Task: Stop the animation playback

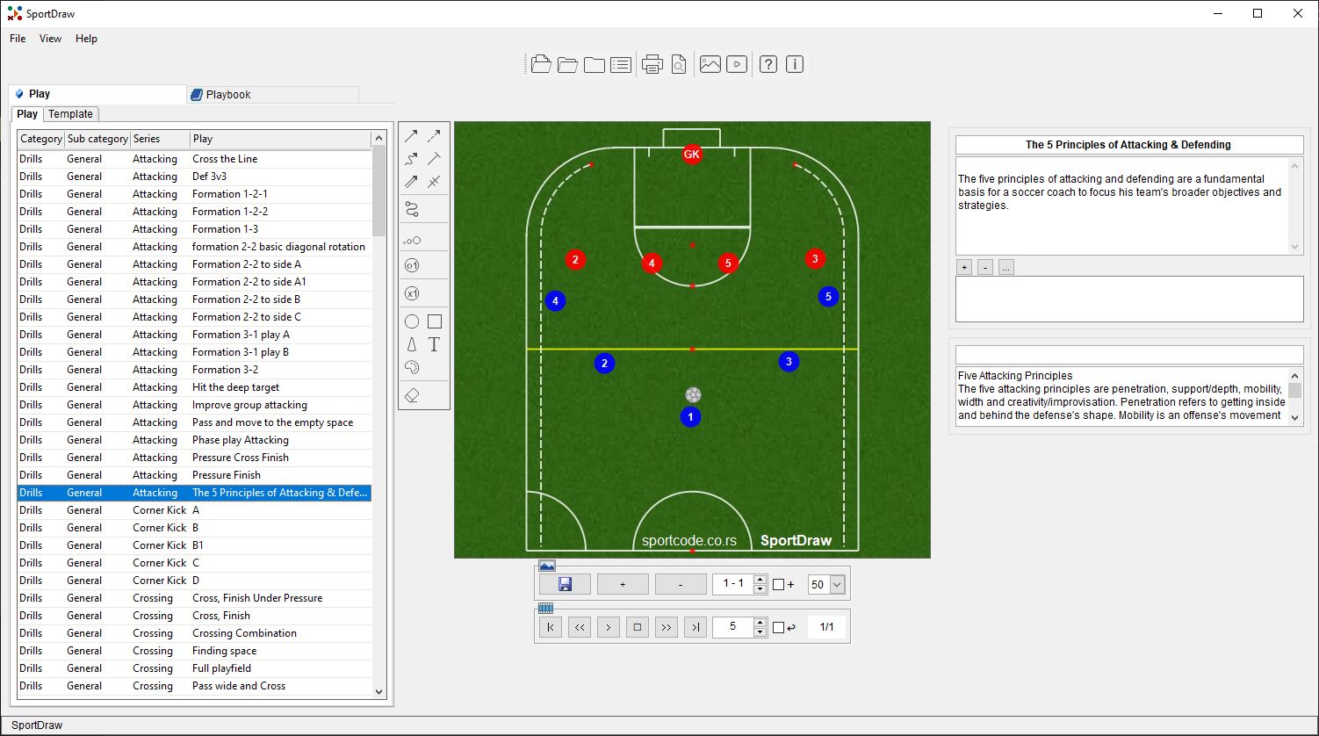Action: point(638,627)
